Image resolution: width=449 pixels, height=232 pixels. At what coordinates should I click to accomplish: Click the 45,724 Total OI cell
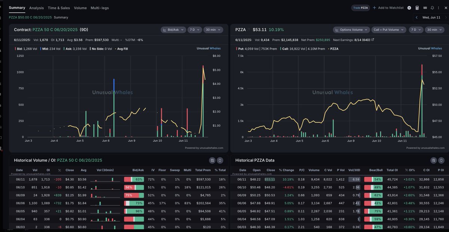(x=392, y=179)
